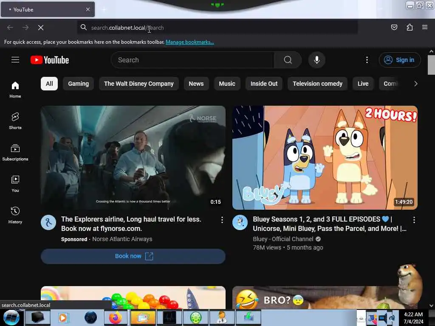
Task: Show more filter chips with right arrow
Action: [x=415, y=84]
